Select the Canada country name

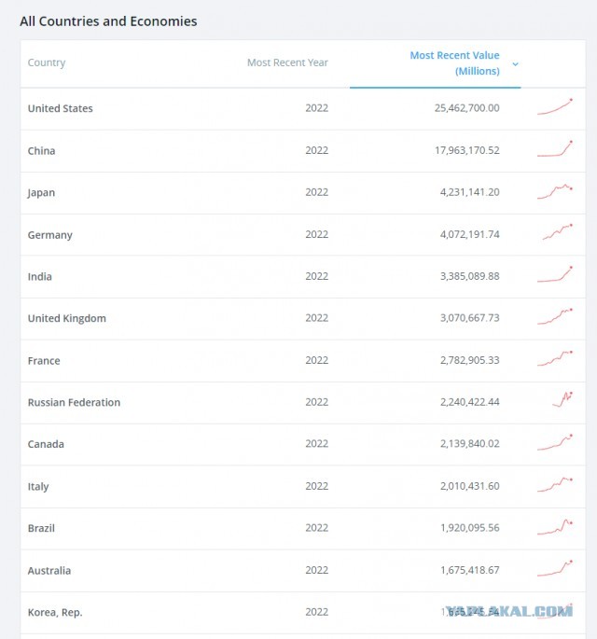coord(46,444)
